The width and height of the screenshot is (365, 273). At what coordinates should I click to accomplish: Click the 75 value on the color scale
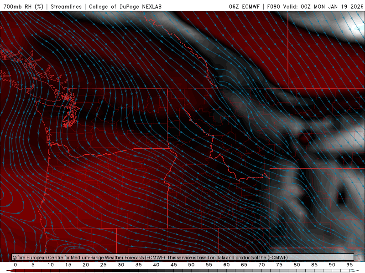(279, 265)
